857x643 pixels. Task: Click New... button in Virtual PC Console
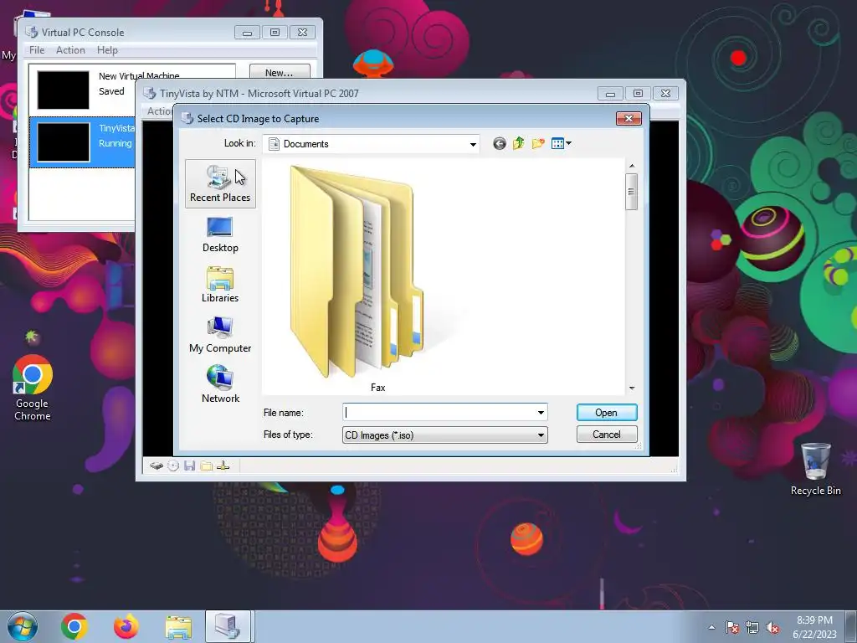click(280, 73)
